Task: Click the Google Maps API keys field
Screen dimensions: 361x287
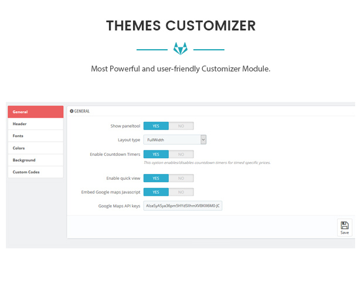Action: point(183,206)
